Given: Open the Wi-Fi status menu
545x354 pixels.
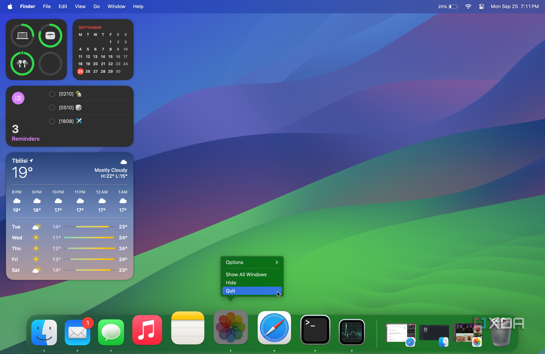Looking at the screenshot, I should pos(468,7).
